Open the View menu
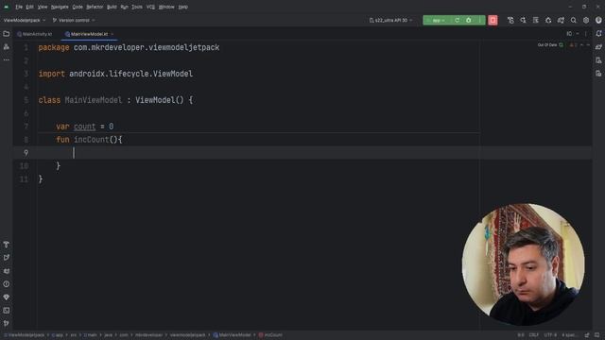 point(43,7)
